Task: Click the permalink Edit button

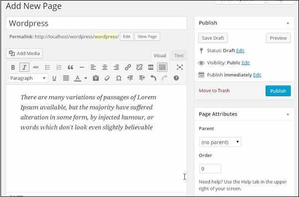Action: (127, 37)
